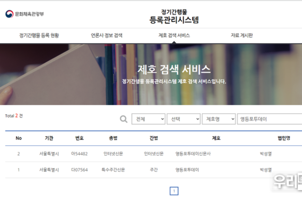The image size is (302, 201).
Task: Expand the 제호명 dropdown
Action: (218, 119)
